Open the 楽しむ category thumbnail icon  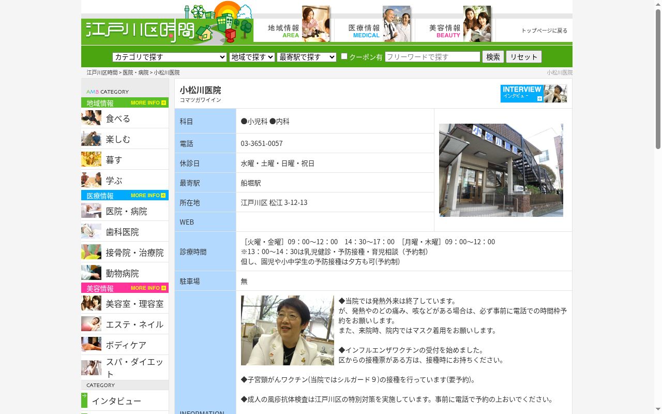[91, 139]
